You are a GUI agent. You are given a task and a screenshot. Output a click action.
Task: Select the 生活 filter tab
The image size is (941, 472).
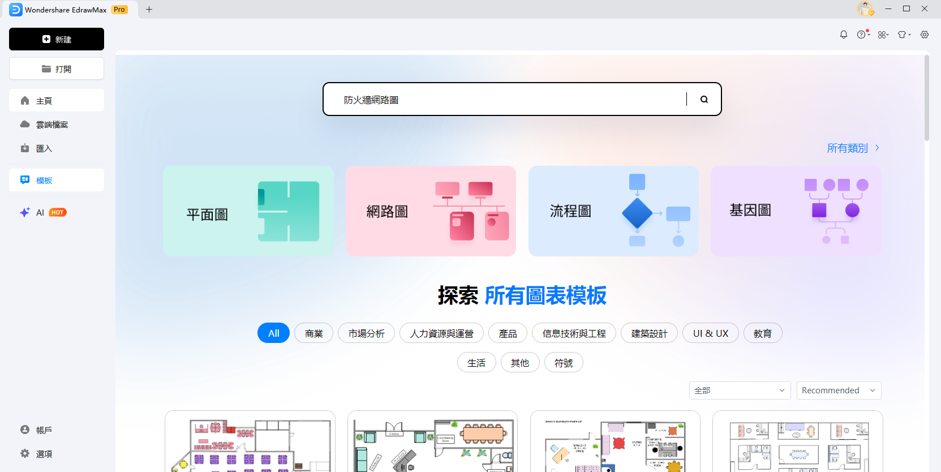click(x=476, y=362)
